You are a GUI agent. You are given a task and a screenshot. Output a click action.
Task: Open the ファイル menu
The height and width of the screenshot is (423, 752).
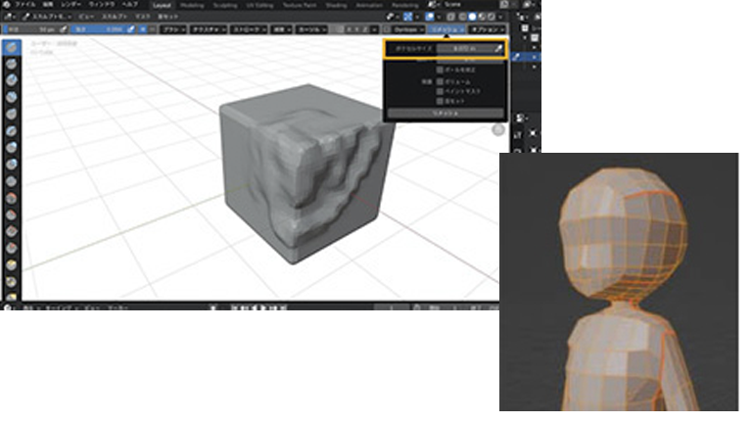(25, 5)
